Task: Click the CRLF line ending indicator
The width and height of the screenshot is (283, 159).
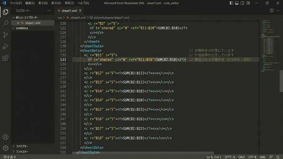Action: click(241, 157)
